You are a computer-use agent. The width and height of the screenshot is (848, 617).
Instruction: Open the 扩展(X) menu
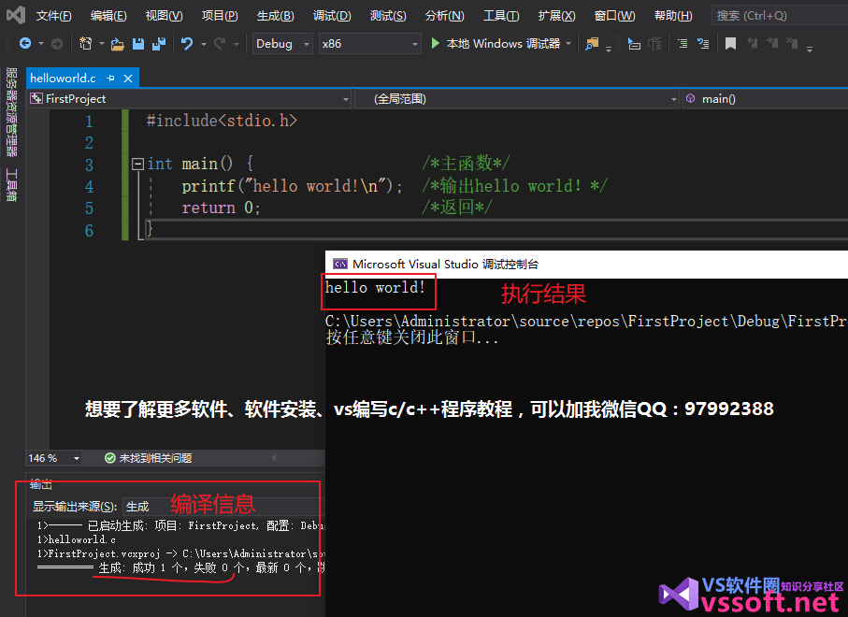tap(556, 16)
